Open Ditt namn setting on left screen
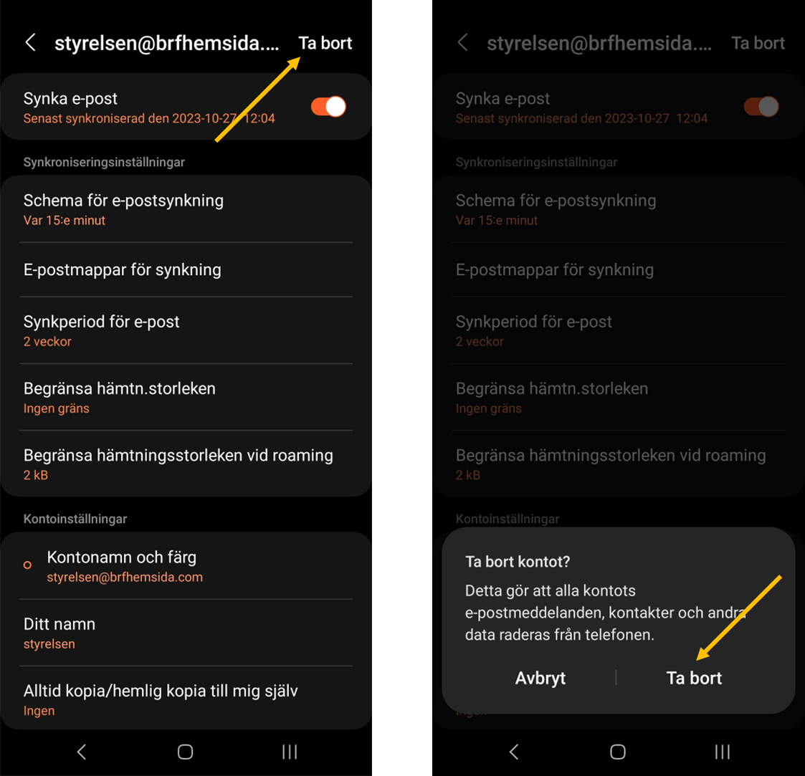Viewport: 805px width, 776px height. tap(186, 633)
